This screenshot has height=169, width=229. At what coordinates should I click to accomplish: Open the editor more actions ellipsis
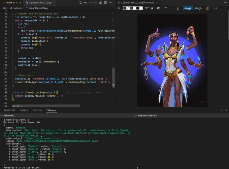point(110,3)
